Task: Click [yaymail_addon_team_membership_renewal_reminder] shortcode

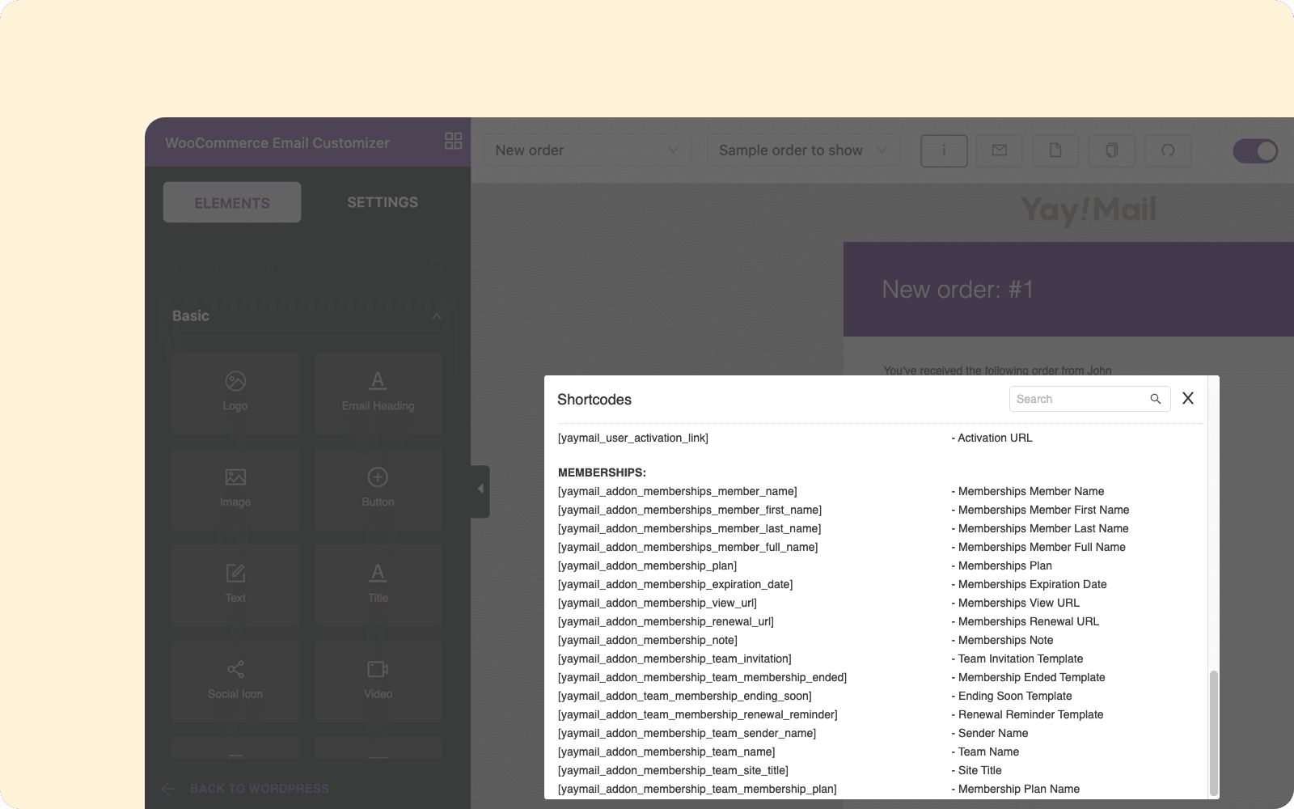Action: (698, 714)
